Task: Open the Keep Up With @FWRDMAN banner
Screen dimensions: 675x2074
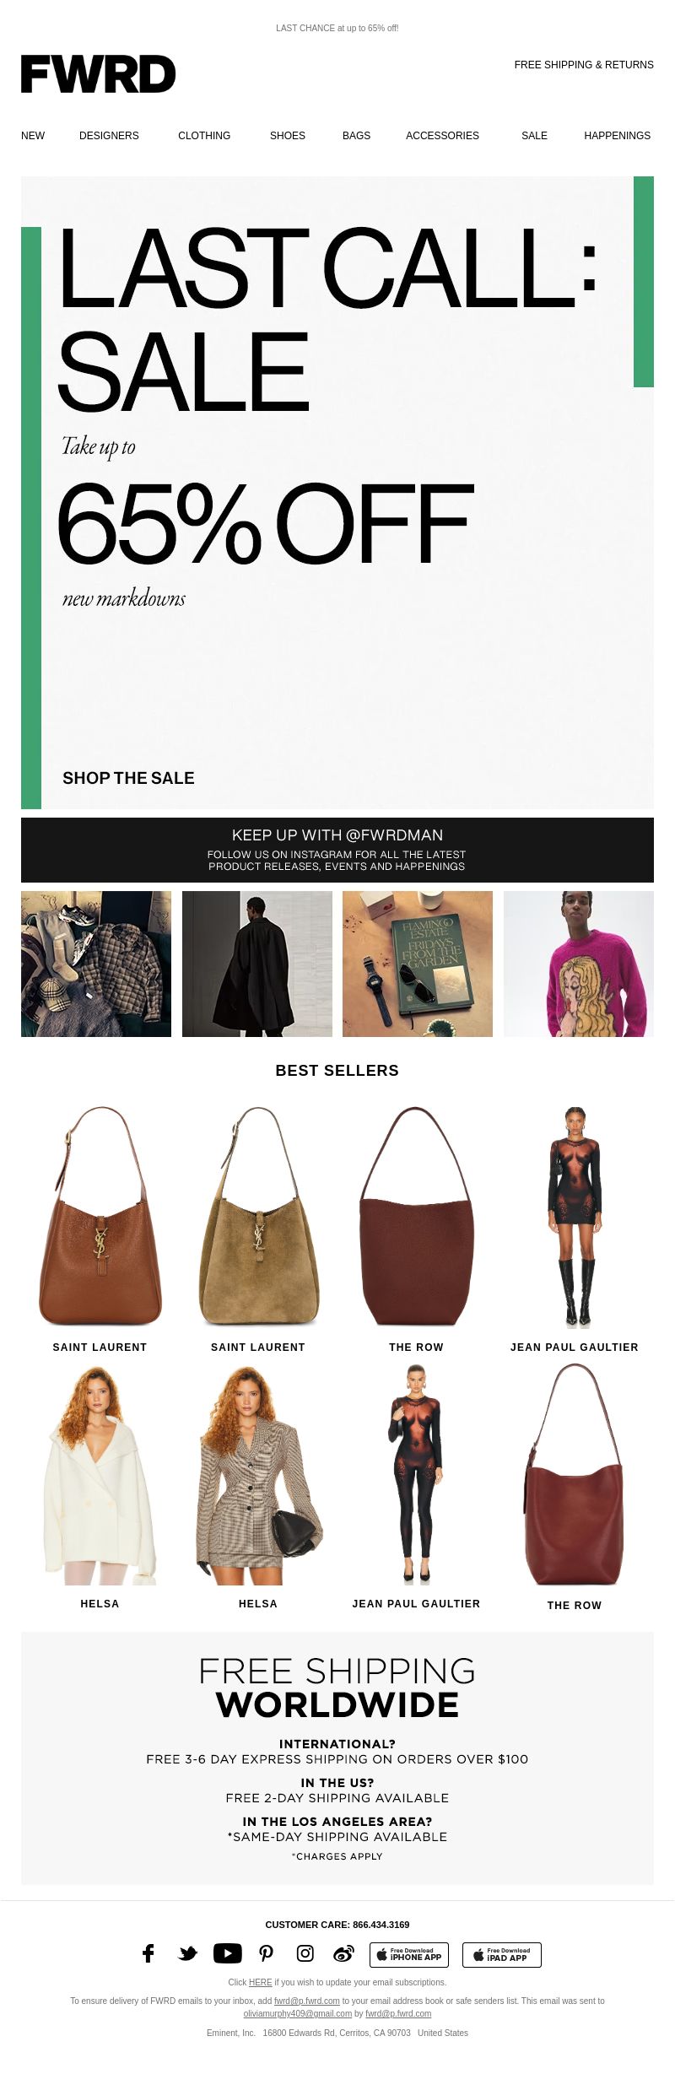Action: (x=337, y=850)
